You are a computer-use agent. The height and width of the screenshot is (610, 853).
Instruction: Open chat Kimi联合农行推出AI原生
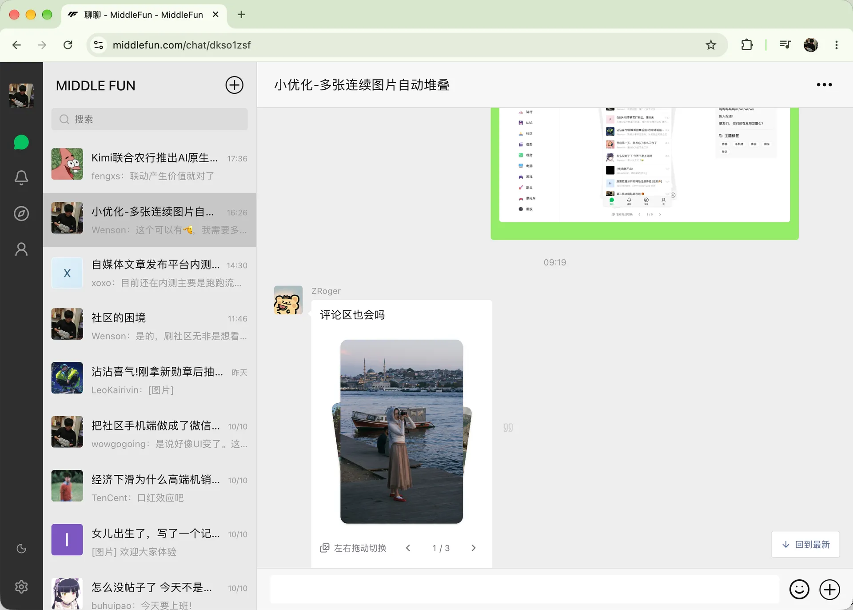pos(149,166)
